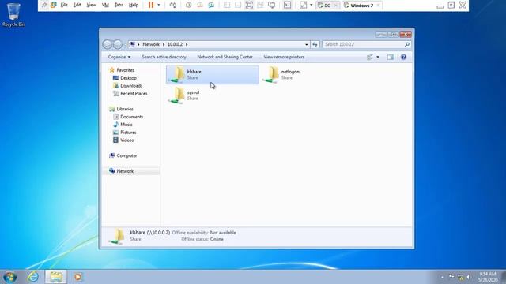This screenshot has height=284, width=506.
Task: Open the VMware View menu
Action: [x=92, y=5]
